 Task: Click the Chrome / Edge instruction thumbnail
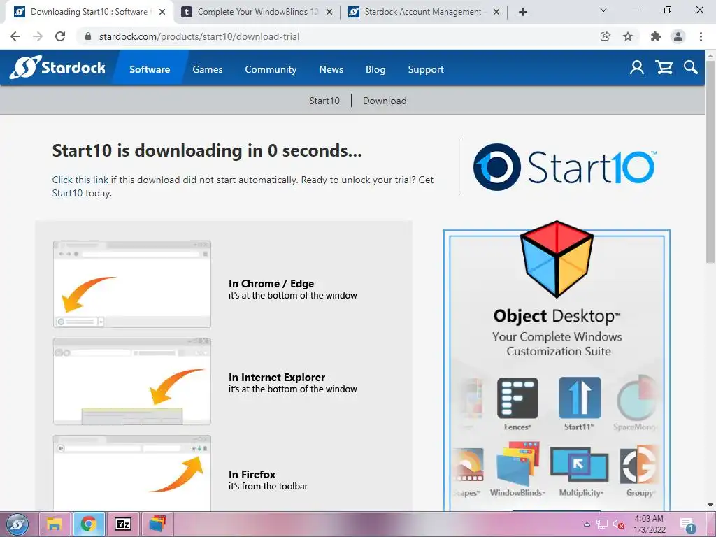[132, 284]
